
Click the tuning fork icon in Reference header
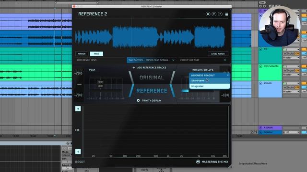pyautogui.click(x=214, y=14)
